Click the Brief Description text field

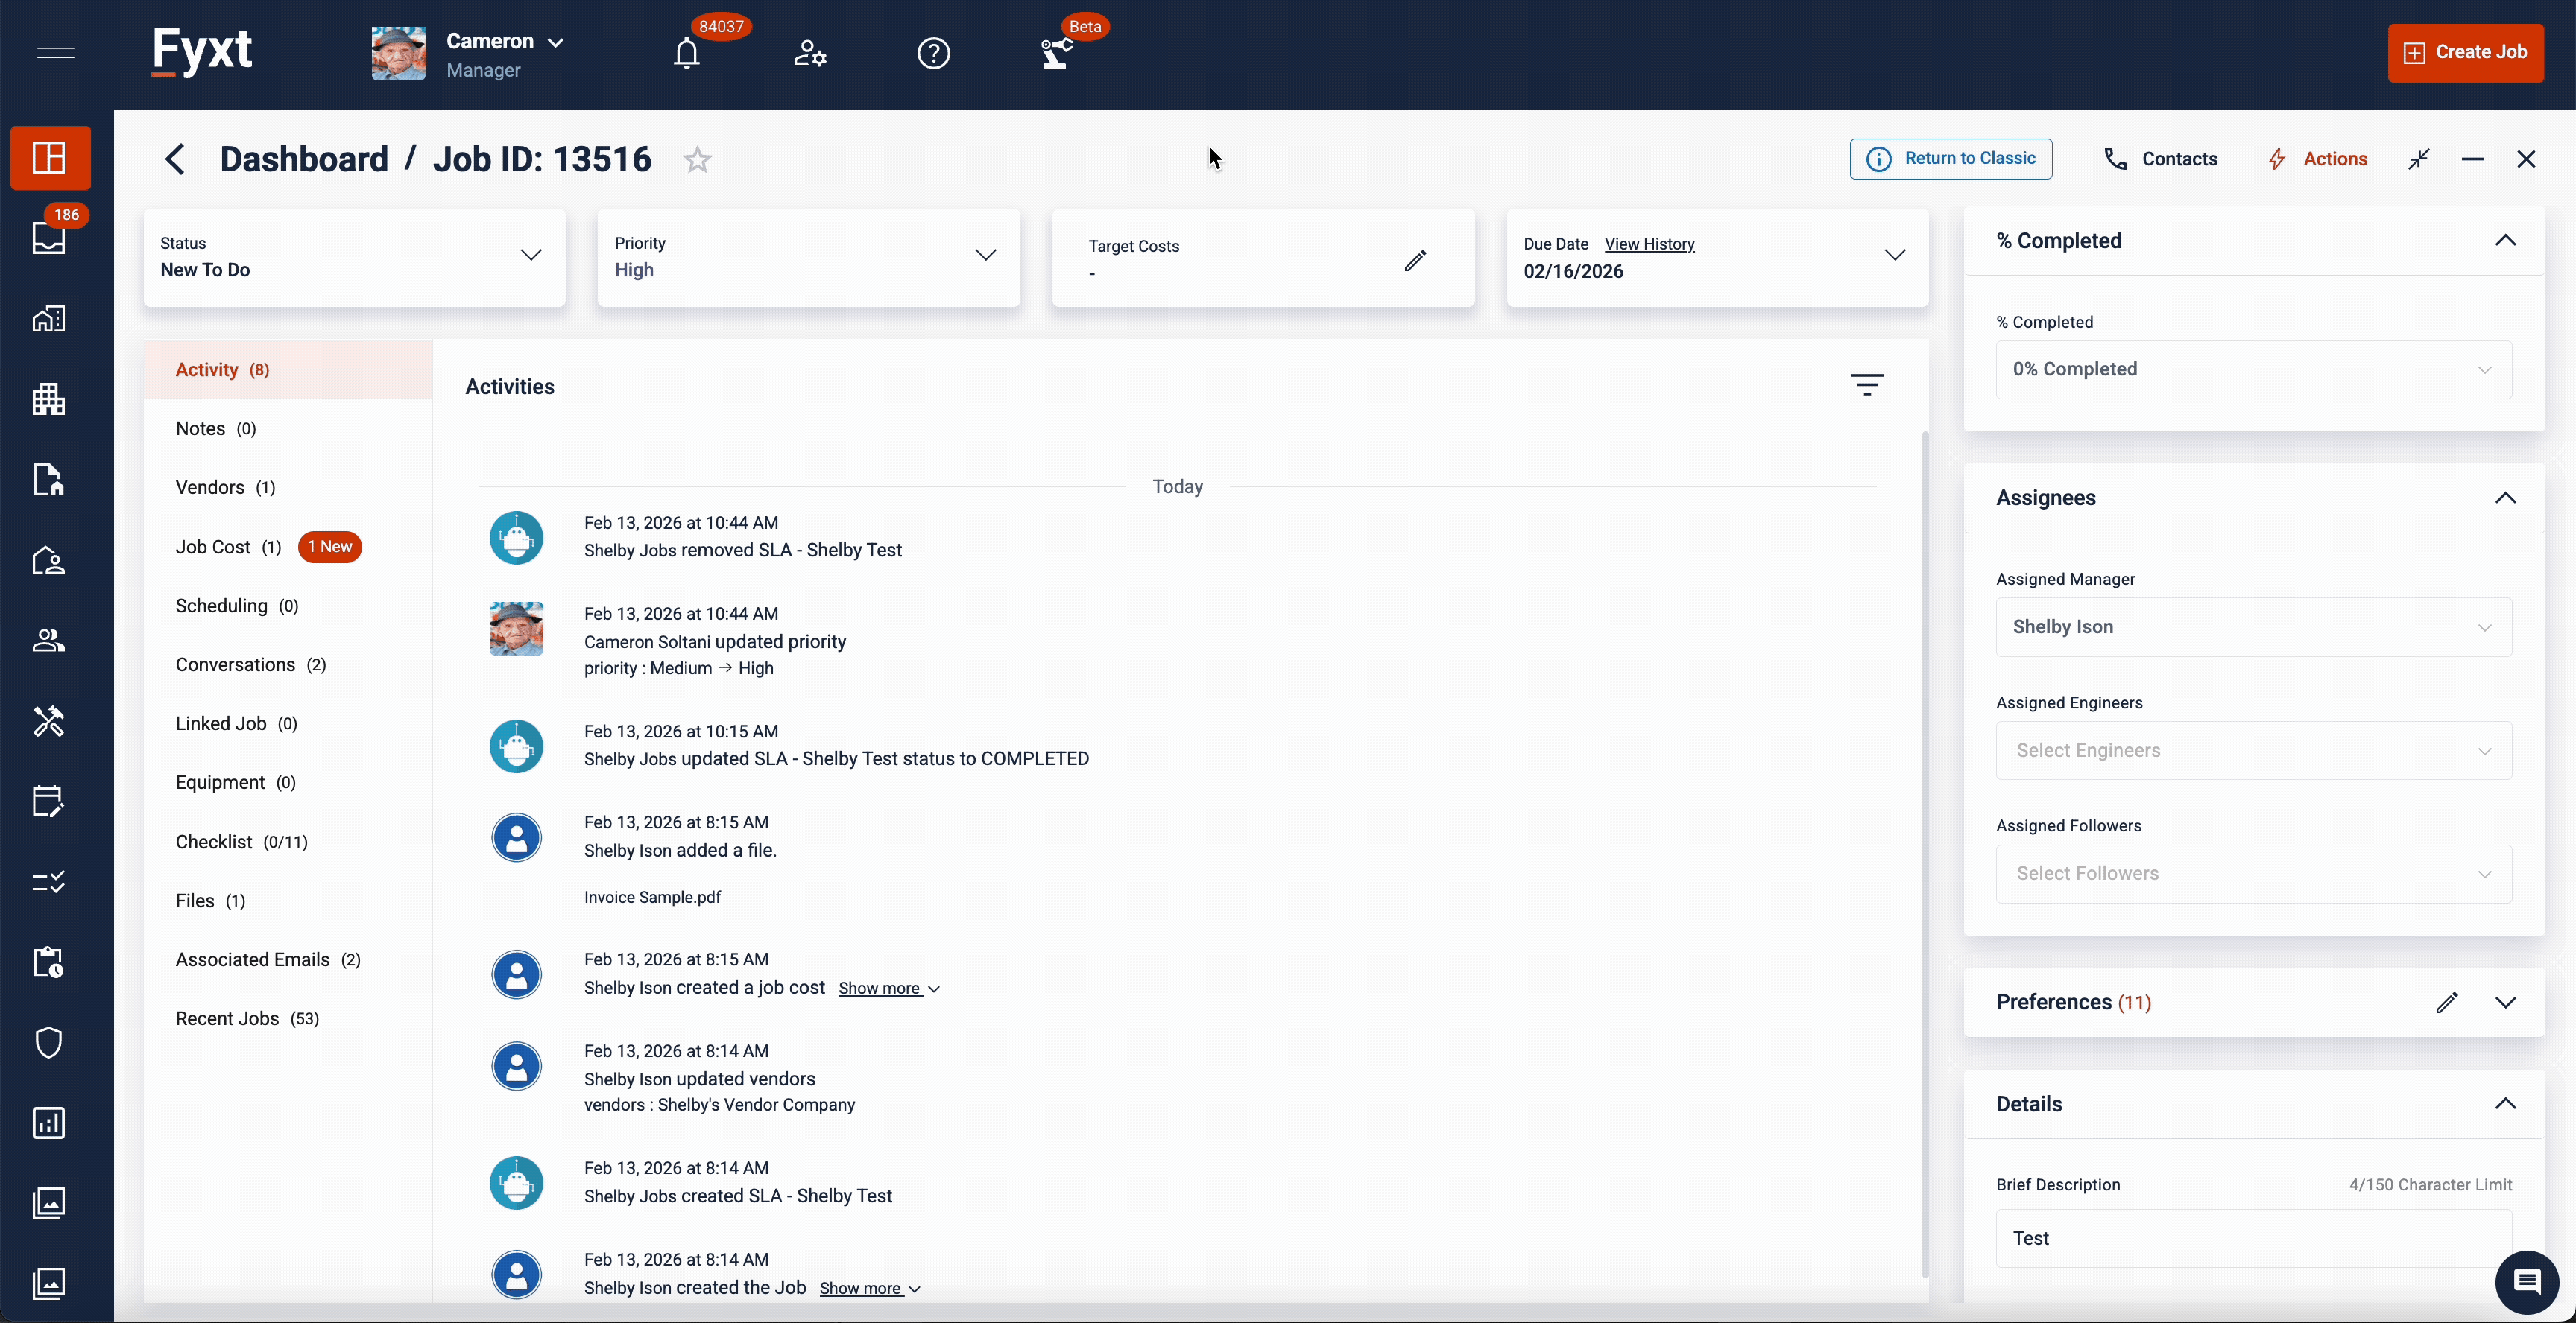pyautogui.click(x=2253, y=1238)
